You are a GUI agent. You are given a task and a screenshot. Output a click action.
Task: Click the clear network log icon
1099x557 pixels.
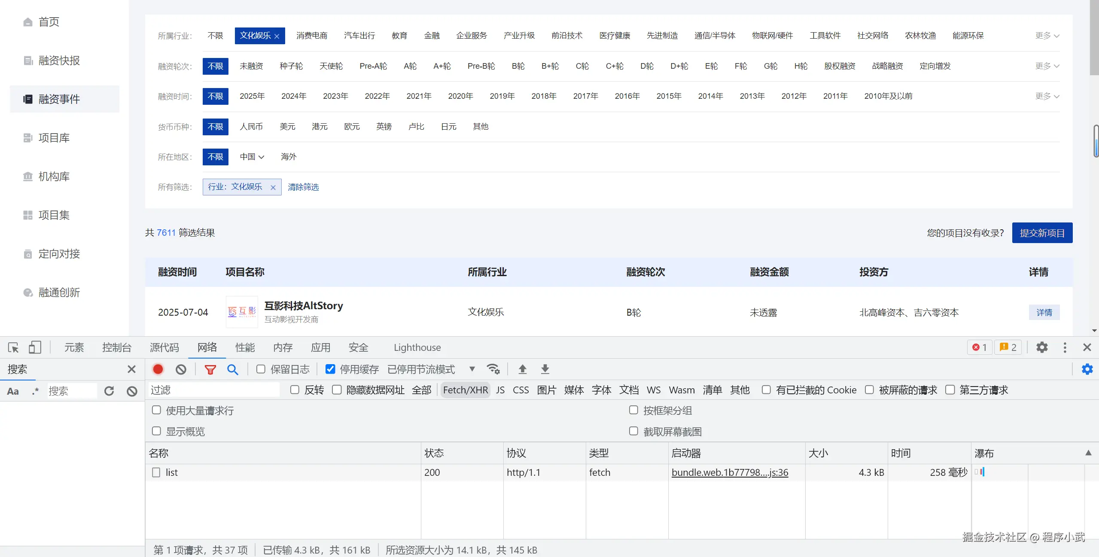181,369
